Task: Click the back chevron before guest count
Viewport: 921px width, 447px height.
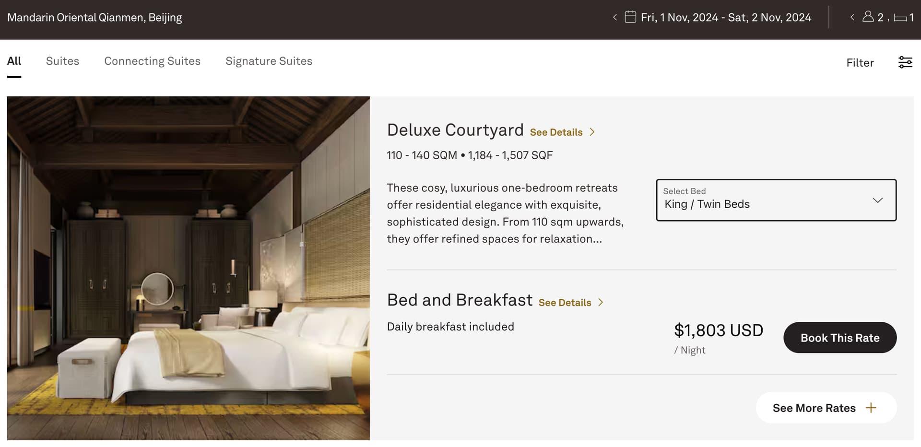Action: click(852, 17)
